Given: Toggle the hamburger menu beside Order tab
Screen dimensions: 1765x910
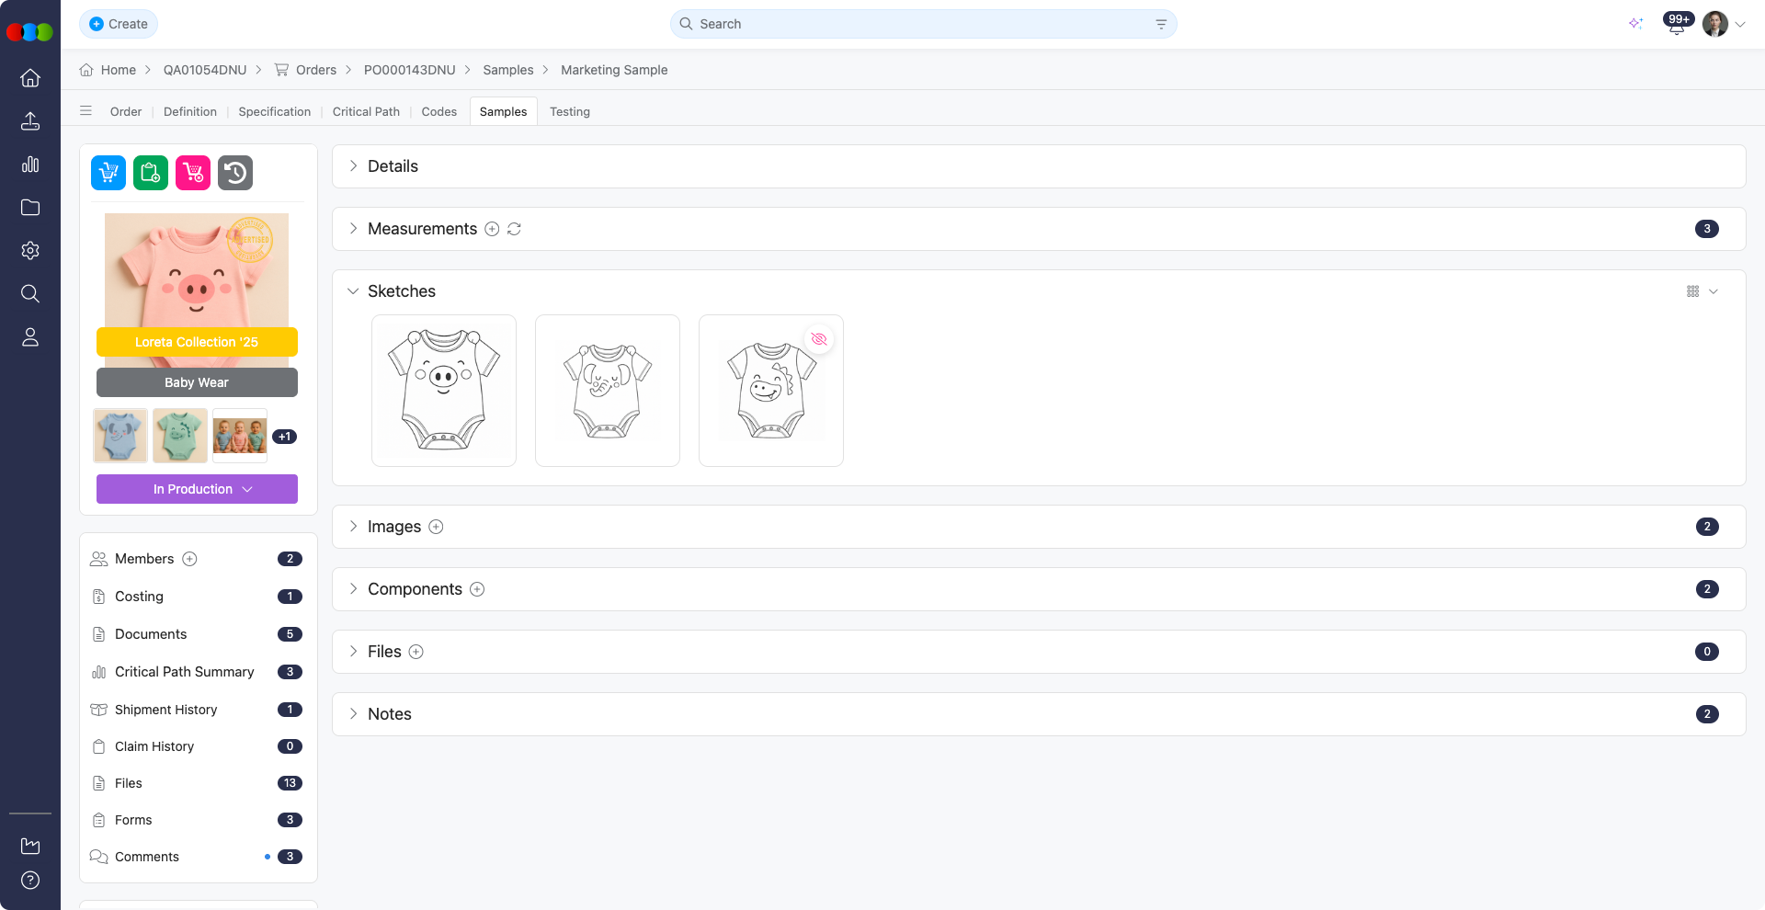Looking at the screenshot, I should [85, 111].
